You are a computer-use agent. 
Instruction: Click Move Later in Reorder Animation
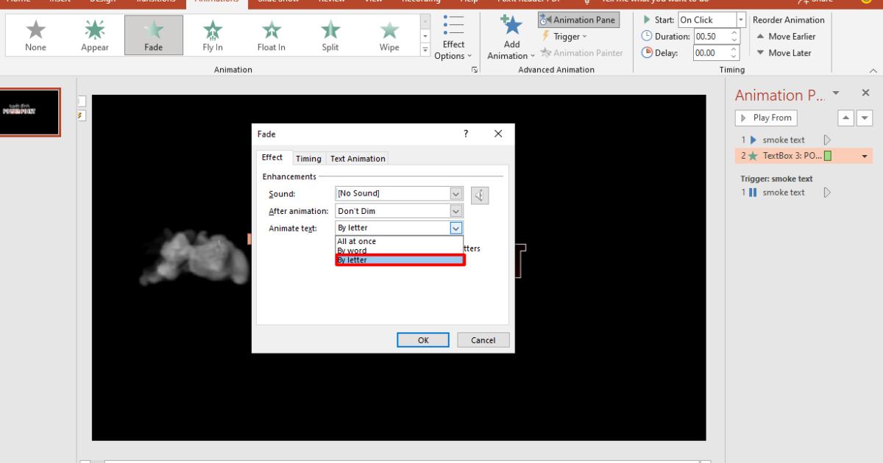[784, 53]
